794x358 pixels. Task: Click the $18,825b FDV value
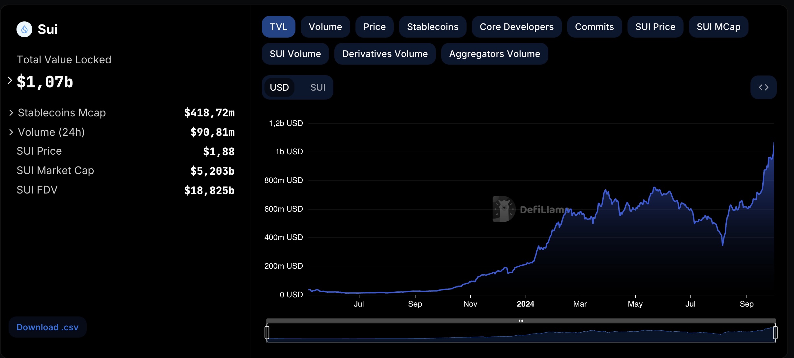point(209,191)
